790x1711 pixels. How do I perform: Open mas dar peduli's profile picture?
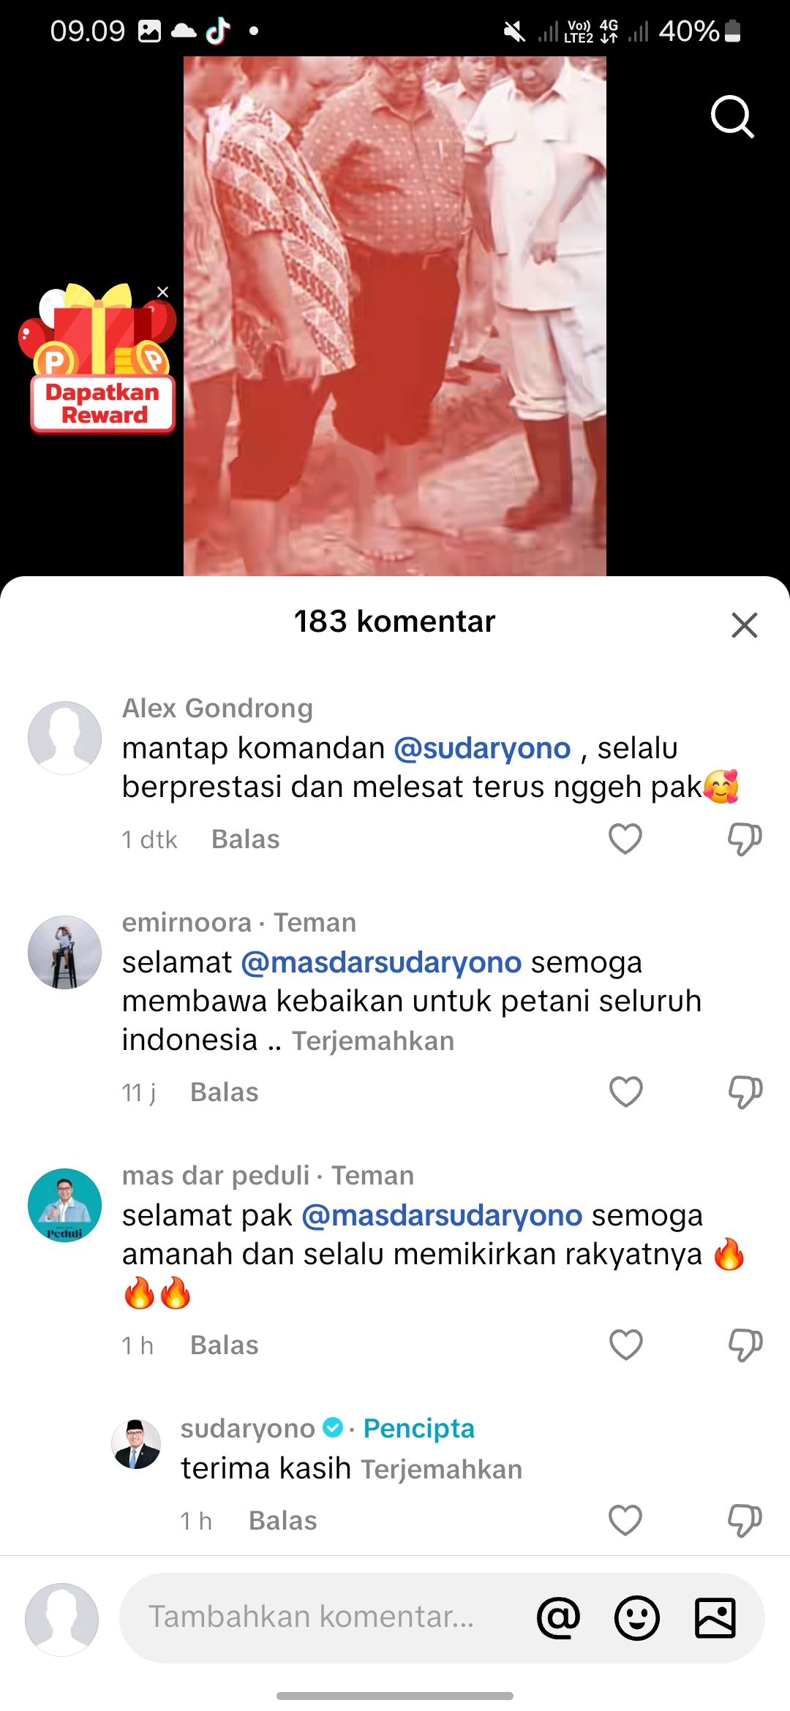64,1205
